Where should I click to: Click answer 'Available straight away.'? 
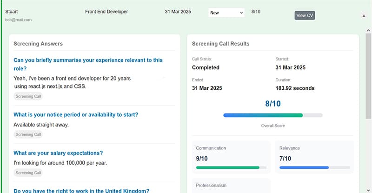(x=41, y=125)
